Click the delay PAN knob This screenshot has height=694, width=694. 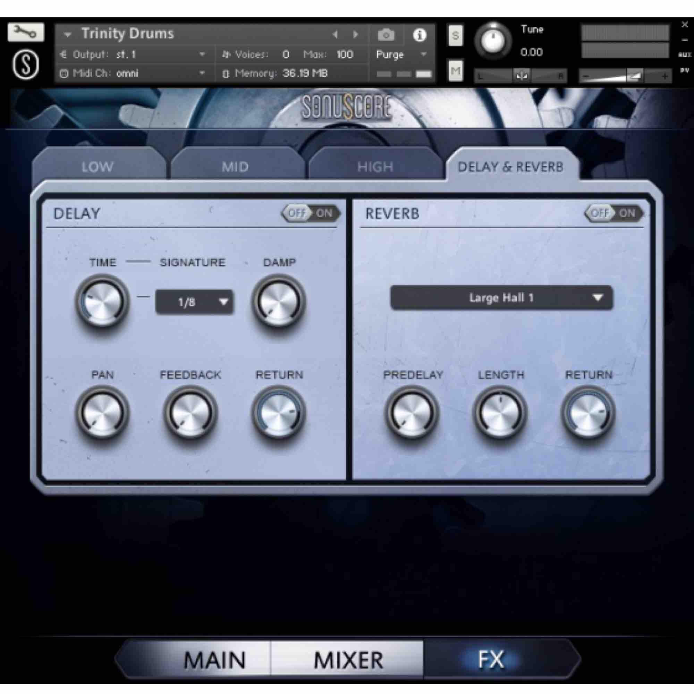pyautogui.click(x=102, y=413)
